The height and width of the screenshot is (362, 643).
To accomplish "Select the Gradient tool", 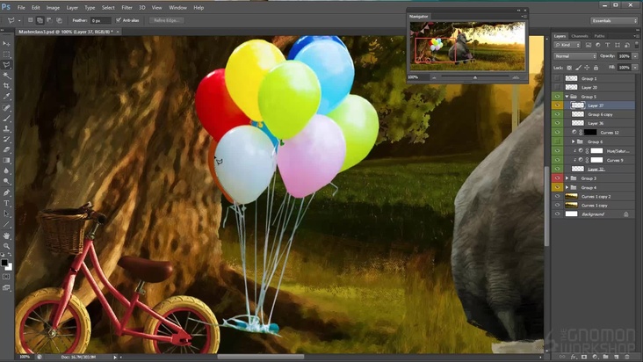I will 6,161.
